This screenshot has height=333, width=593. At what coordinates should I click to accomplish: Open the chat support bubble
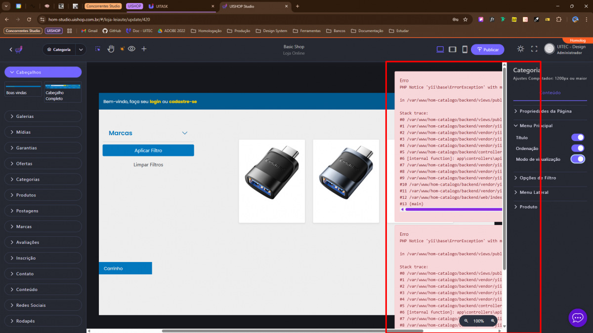(578, 318)
